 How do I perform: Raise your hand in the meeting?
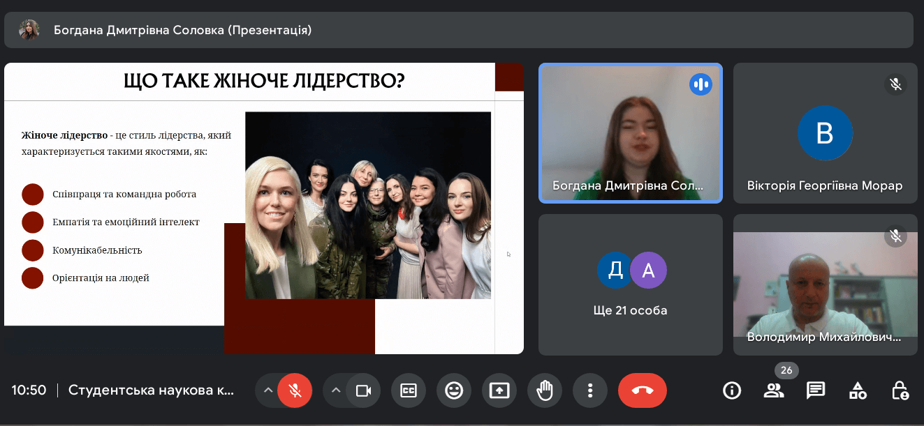(x=545, y=390)
